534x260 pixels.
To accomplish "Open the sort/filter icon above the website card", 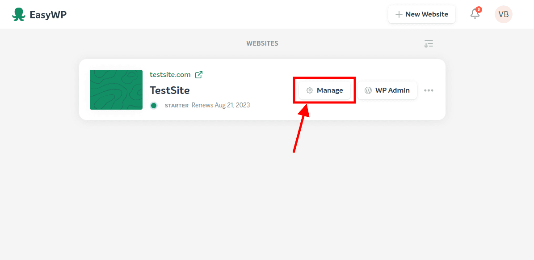I will pos(429,43).
